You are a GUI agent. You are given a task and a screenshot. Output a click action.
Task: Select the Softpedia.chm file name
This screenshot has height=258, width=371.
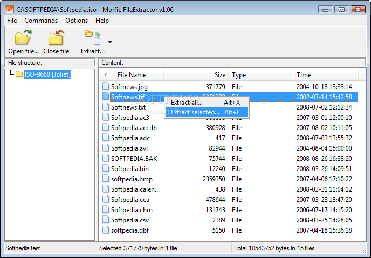click(132, 210)
